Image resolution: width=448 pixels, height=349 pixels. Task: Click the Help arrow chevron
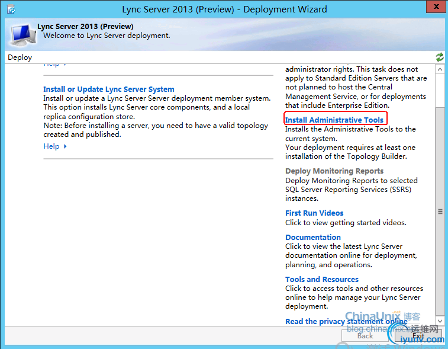tap(65, 146)
